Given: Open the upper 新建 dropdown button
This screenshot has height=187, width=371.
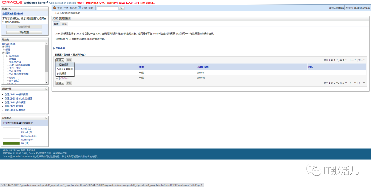Looking at the screenshot, I should tap(60, 60).
